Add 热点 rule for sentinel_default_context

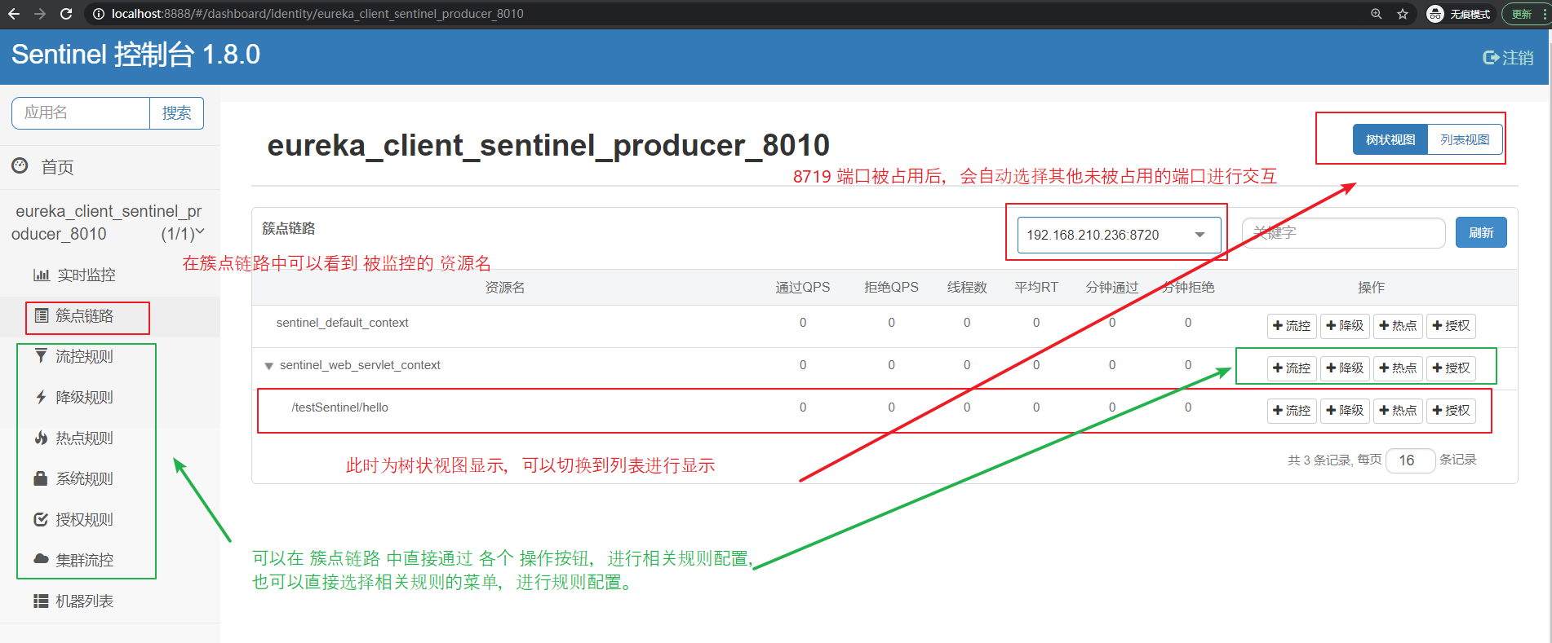(x=1398, y=326)
